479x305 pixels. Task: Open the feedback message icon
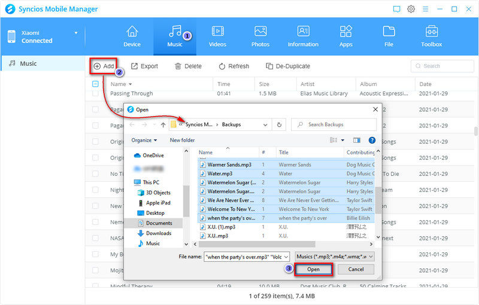(x=396, y=9)
